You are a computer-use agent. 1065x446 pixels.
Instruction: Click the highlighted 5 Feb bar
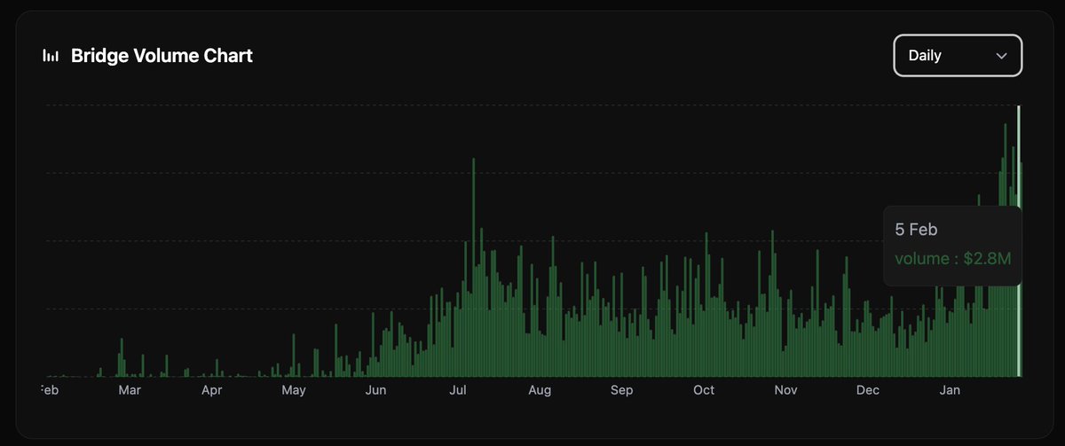(1019, 241)
